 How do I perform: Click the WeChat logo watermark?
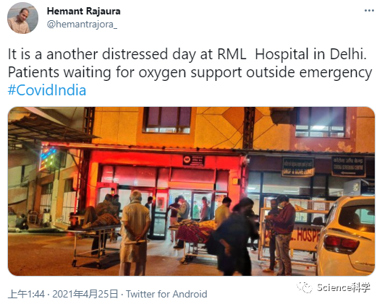pos(305,287)
